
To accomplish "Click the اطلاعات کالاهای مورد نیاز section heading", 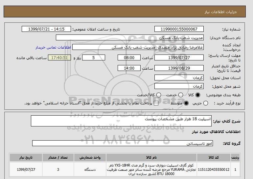I will click(x=216, y=132).
